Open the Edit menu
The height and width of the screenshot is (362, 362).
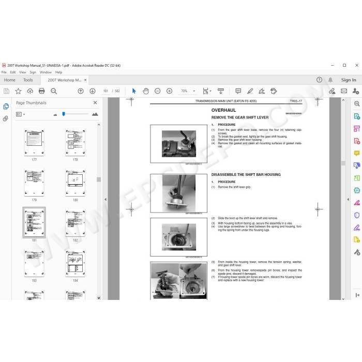coord(13,72)
